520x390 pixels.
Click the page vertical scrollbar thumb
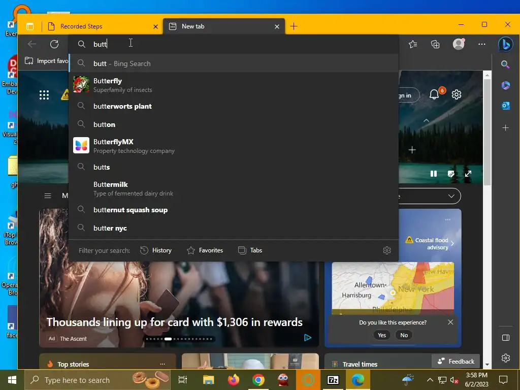coord(487,132)
